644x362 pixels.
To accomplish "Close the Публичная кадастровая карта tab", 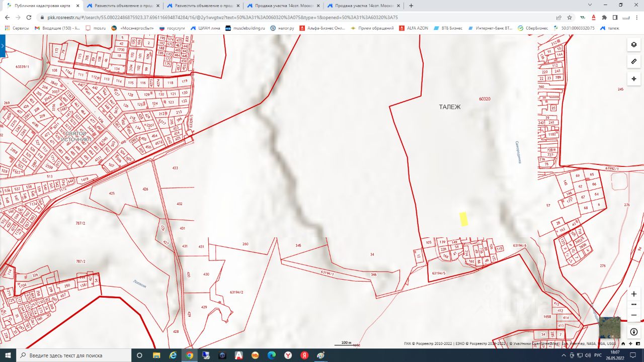I will click(77, 6).
